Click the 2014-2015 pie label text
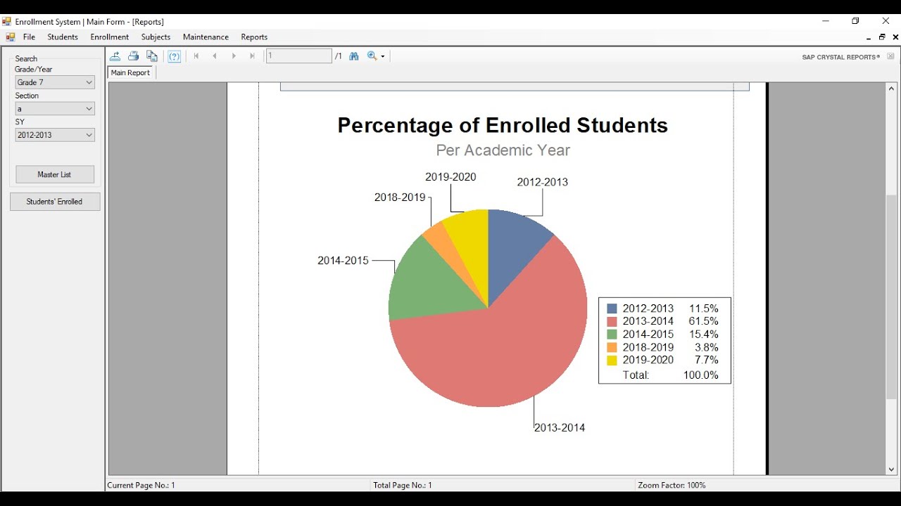 click(x=343, y=261)
